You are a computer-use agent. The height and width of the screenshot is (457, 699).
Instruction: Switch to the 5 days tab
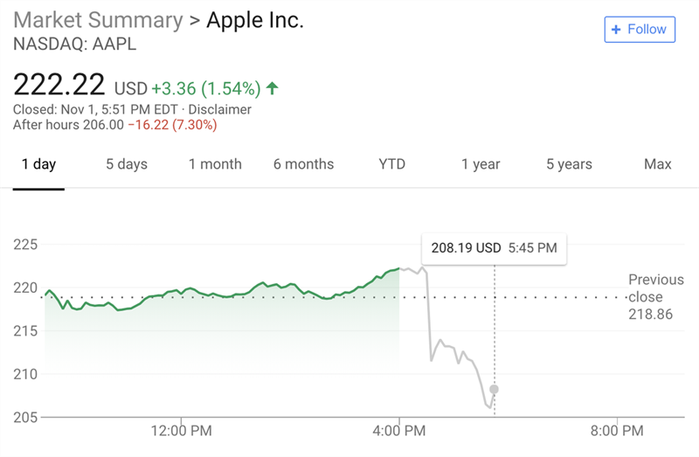tap(127, 164)
